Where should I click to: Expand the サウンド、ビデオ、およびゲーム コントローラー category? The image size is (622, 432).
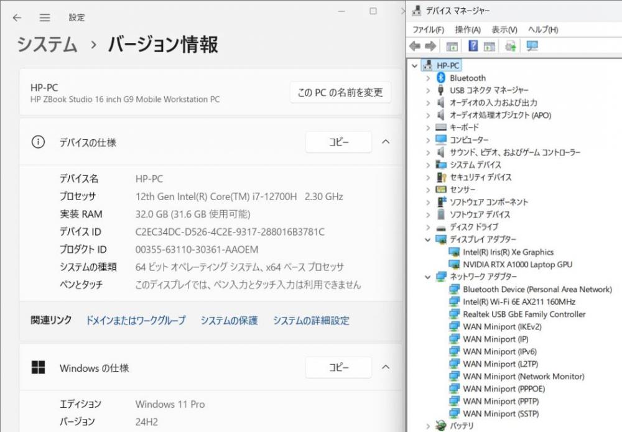(x=428, y=152)
